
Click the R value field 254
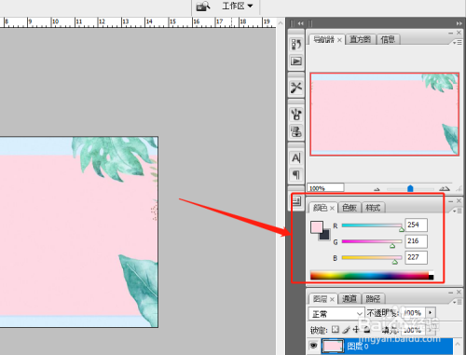coord(417,225)
